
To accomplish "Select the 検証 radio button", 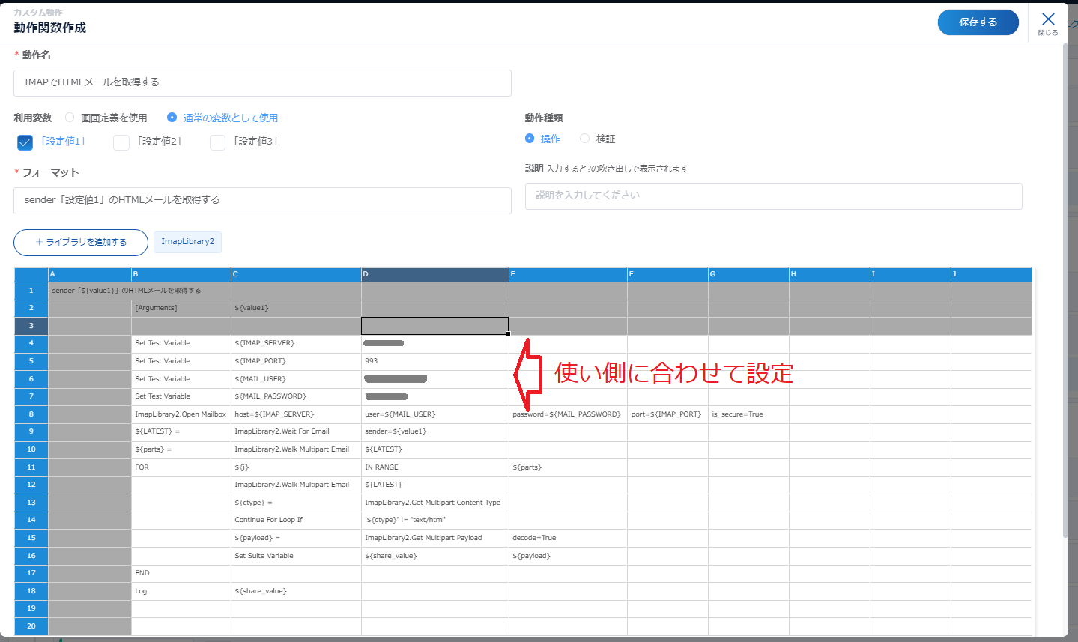I will [585, 139].
